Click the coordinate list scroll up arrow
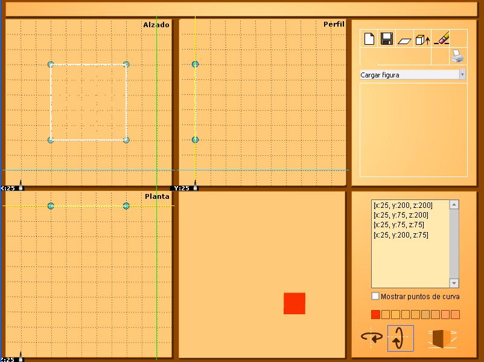This screenshot has width=484, height=362. coord(454,205)
